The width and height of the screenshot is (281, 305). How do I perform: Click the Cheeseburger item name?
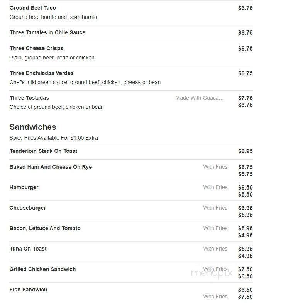(x=28, y=208)
